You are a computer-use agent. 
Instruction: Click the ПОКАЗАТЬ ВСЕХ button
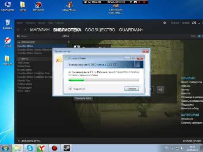(83, 98)
